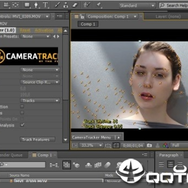This screenshot has width=188, height=188.
Task: Click the Activation link
Action: [x=44, y=30]
